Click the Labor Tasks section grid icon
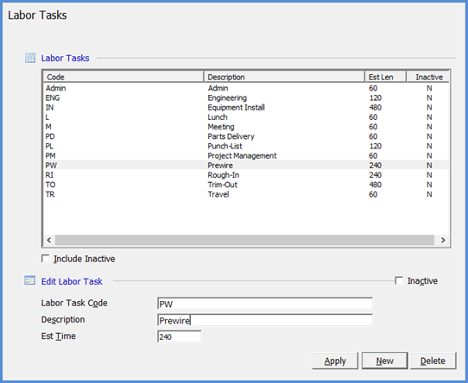Image resolution: width=468 pixels, height=383 pixels. click(x=30, y=58)
